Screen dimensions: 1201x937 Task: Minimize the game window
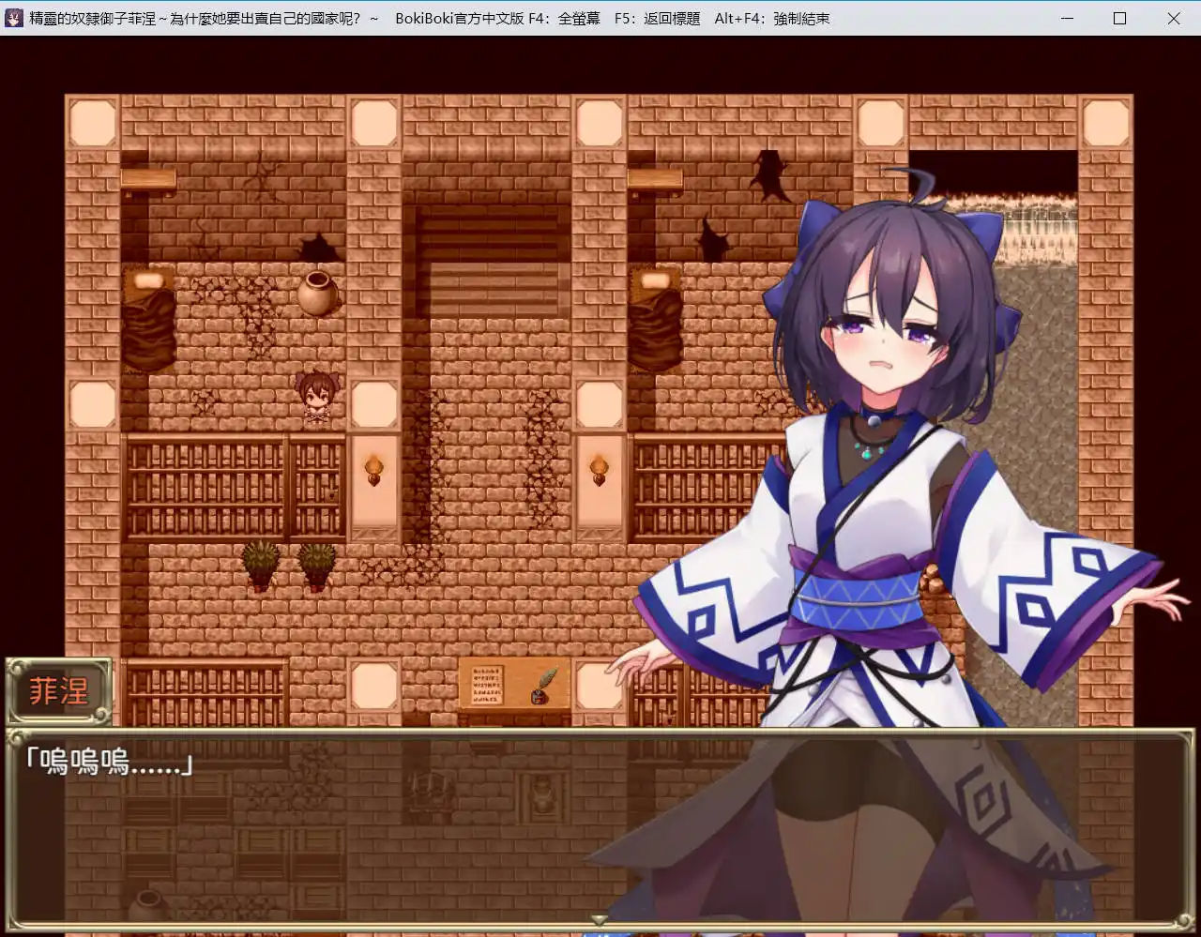coord(1066,18)
